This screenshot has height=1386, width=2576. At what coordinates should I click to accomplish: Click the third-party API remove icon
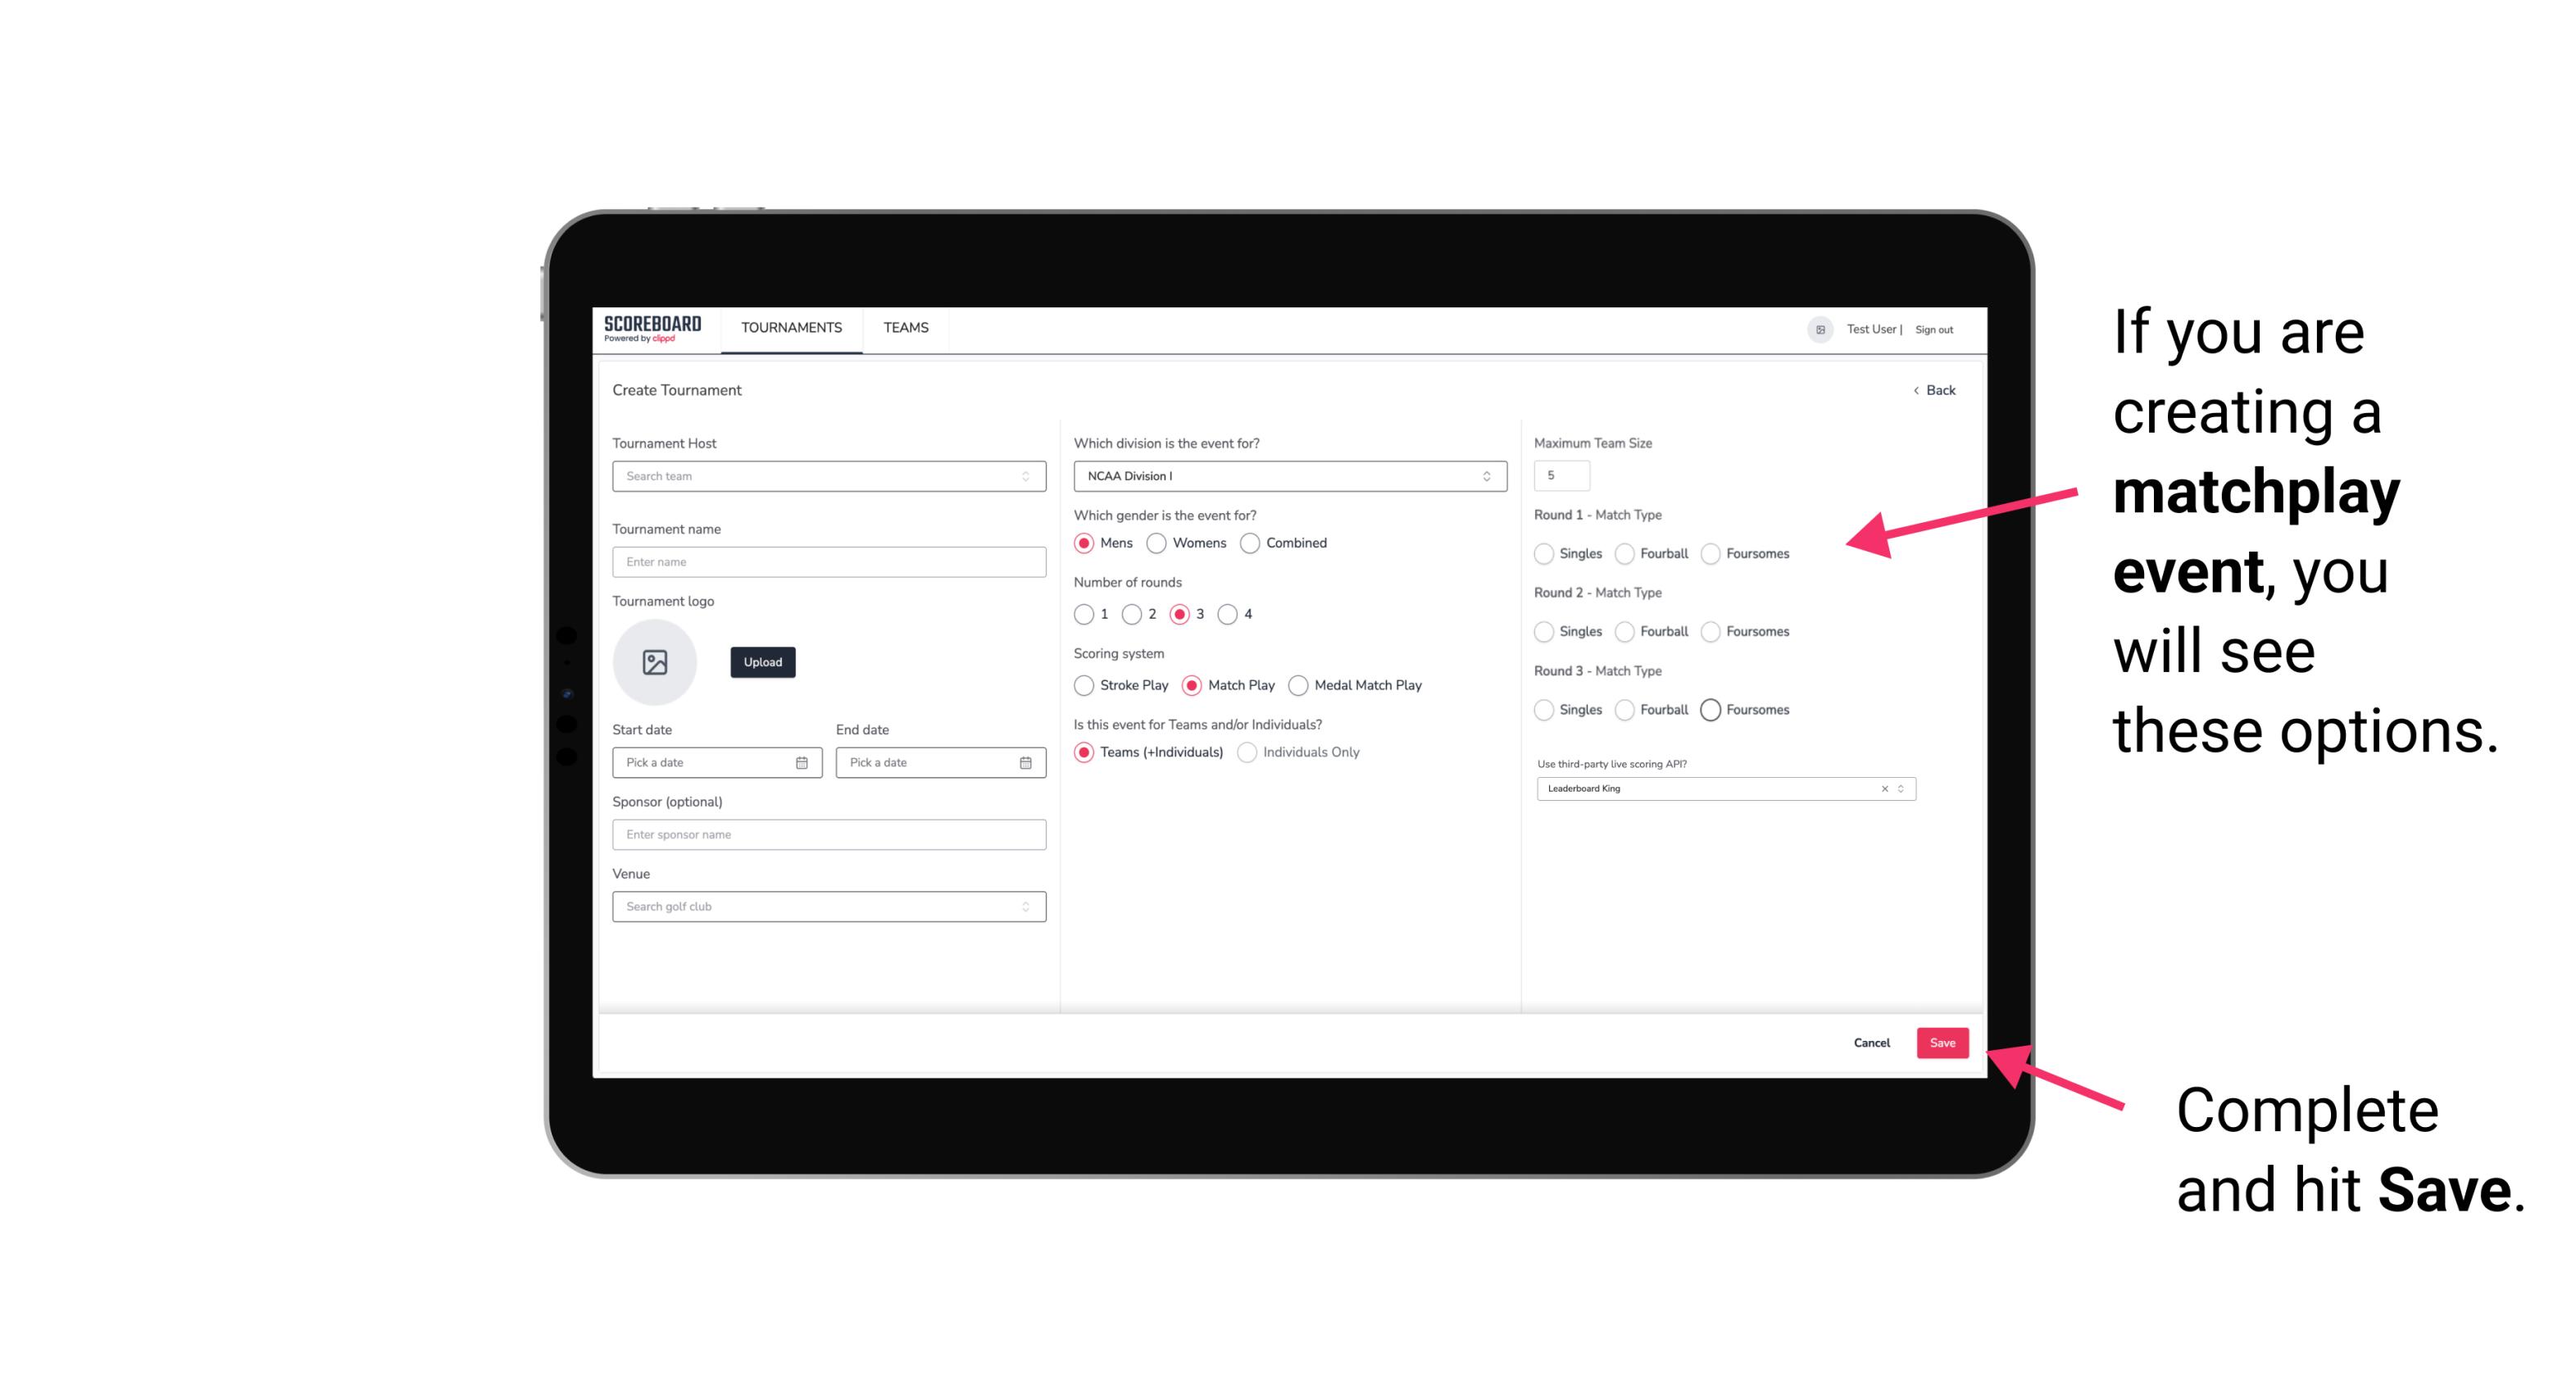(x=1885, y=788)
